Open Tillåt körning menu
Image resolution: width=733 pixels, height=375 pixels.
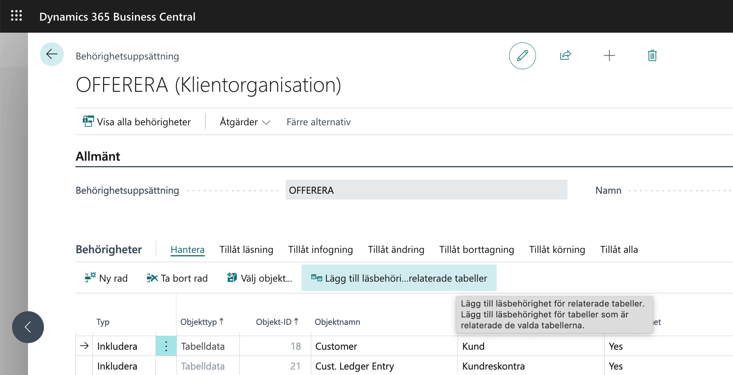click(557, 249)
